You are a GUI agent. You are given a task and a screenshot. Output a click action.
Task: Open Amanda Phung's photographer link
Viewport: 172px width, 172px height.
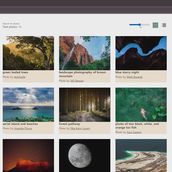[23, 129]
